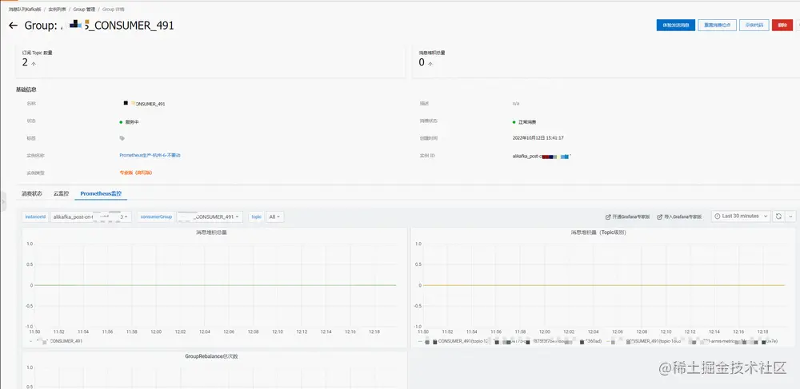The image size is (800, 389).
Task: Click the clock icon in the time picker
Action: click(x=718, y=216)
